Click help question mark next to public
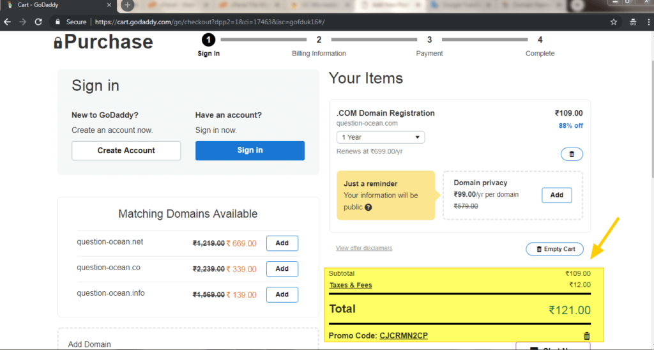This screenshot has width=654, height=350. pyautogui.click(x=369, y=208)
